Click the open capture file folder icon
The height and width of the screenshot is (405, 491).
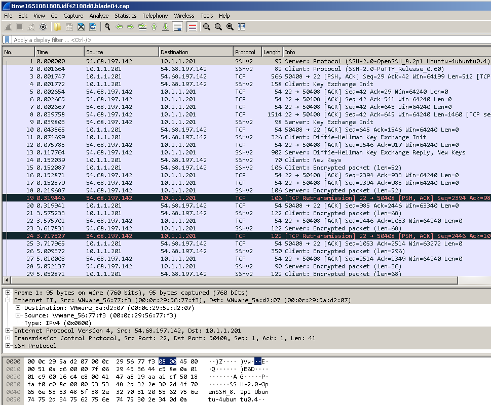[57, 27]
